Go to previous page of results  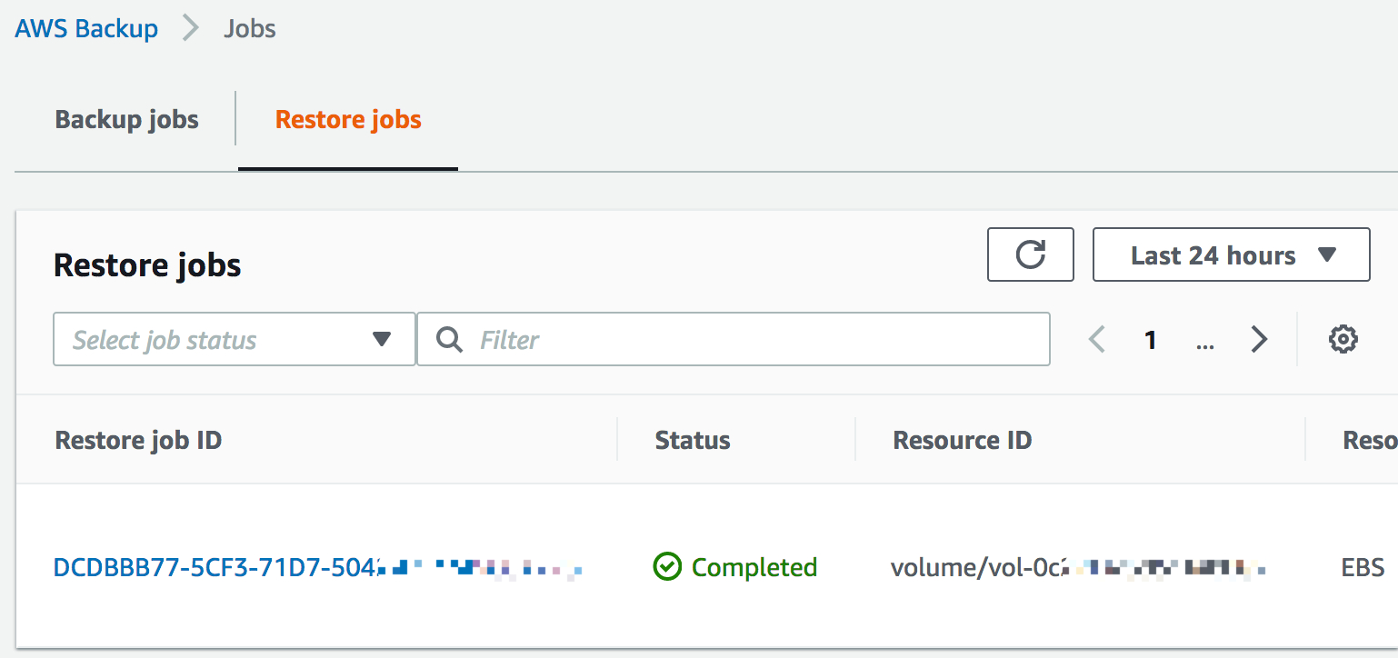1097,339
